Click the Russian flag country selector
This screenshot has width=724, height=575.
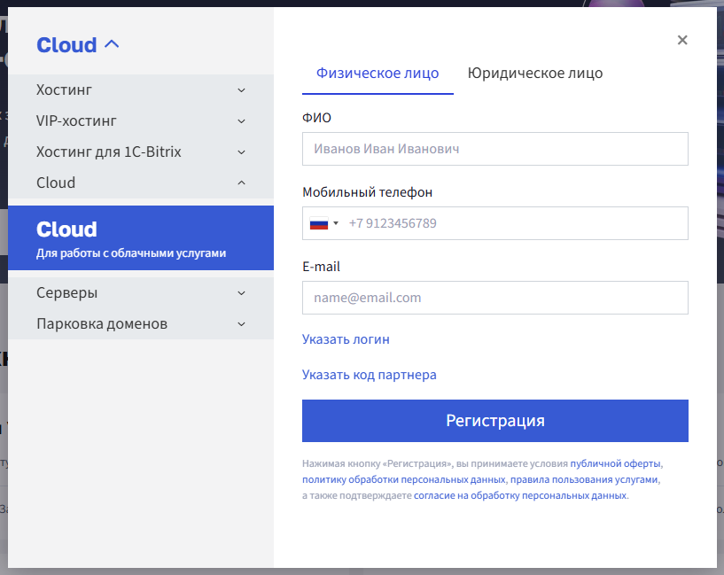[323, 224]
